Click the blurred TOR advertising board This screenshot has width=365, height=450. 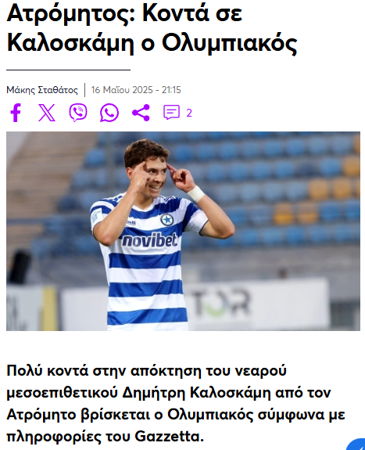220,302
